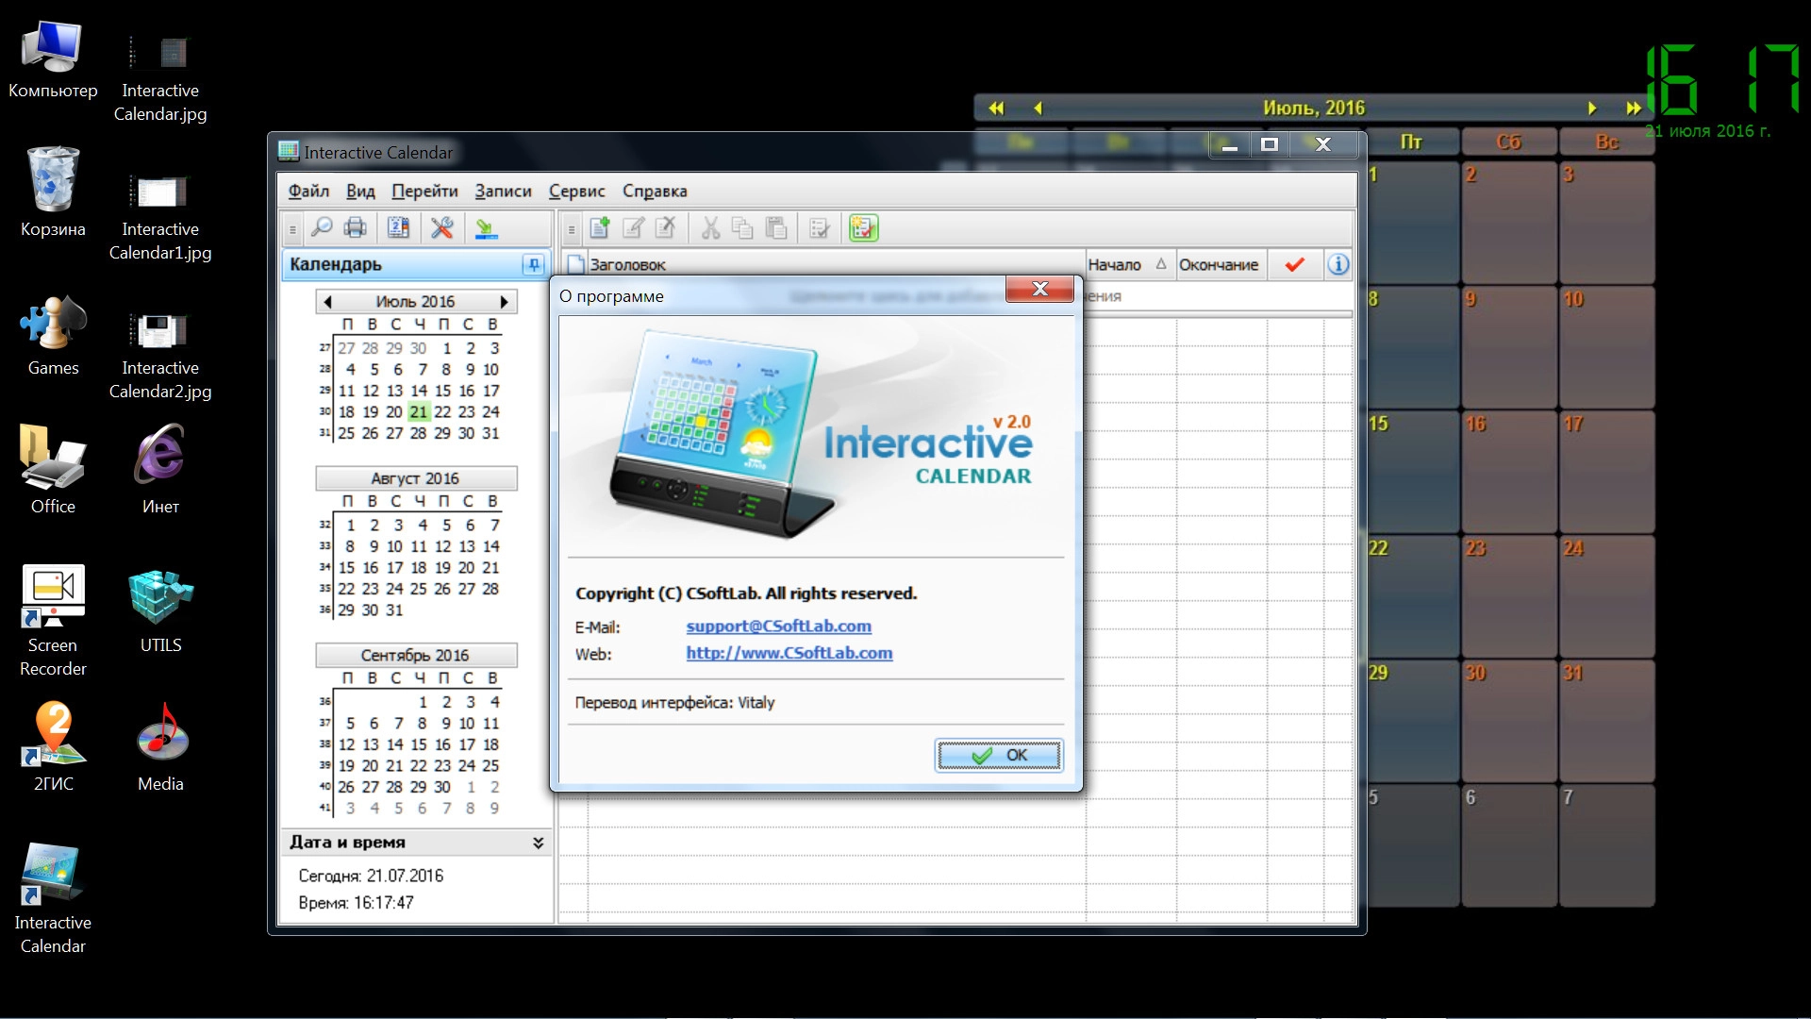The image size is (1811, 1019).
Task: Collapse the Дата и время section
Action: coord(538,843)
